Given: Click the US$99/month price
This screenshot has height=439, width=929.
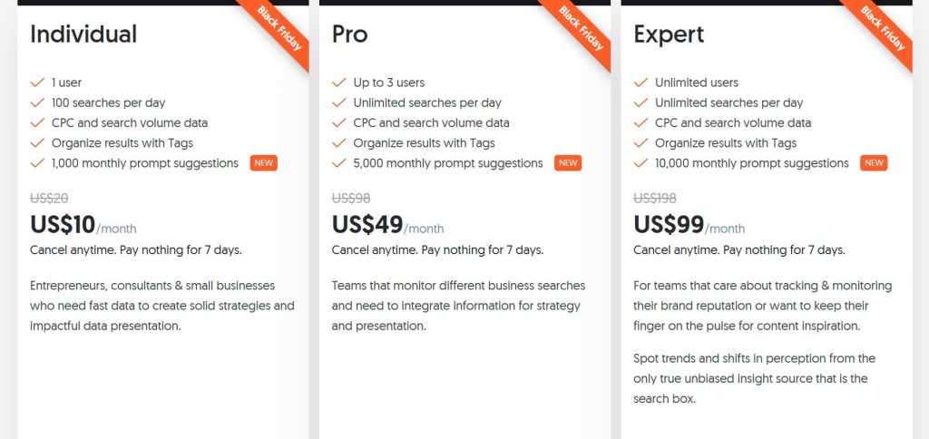Looking at the screenshot, I should click(689, 225).
